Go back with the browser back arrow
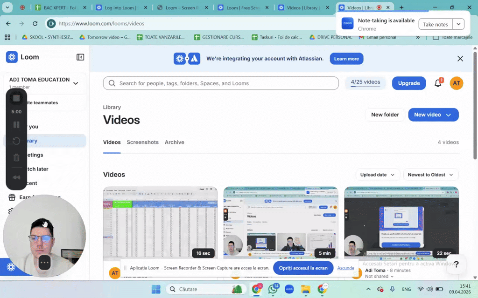This screenshot has height=298, width=478. coord(8,23)
